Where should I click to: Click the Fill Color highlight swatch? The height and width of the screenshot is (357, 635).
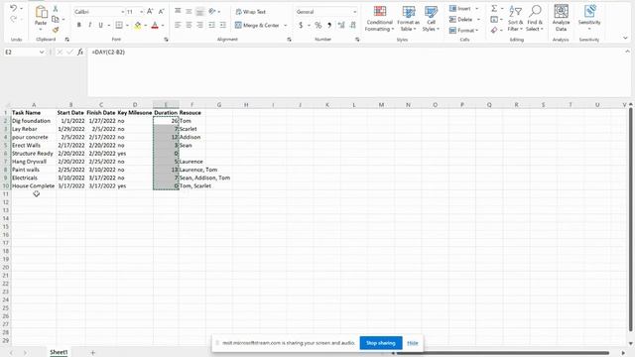coord(138,26)
